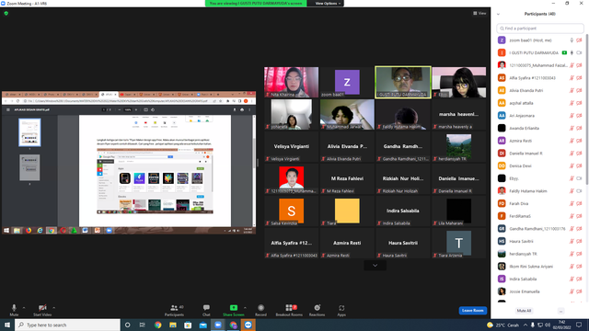Start recording with the Record button
589x331 pixels.
260,310
